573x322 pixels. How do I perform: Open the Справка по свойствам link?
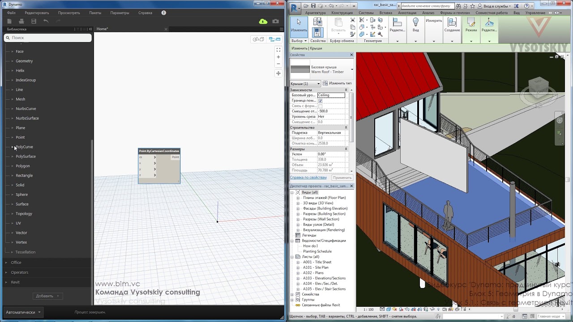[x=308, y=178]
